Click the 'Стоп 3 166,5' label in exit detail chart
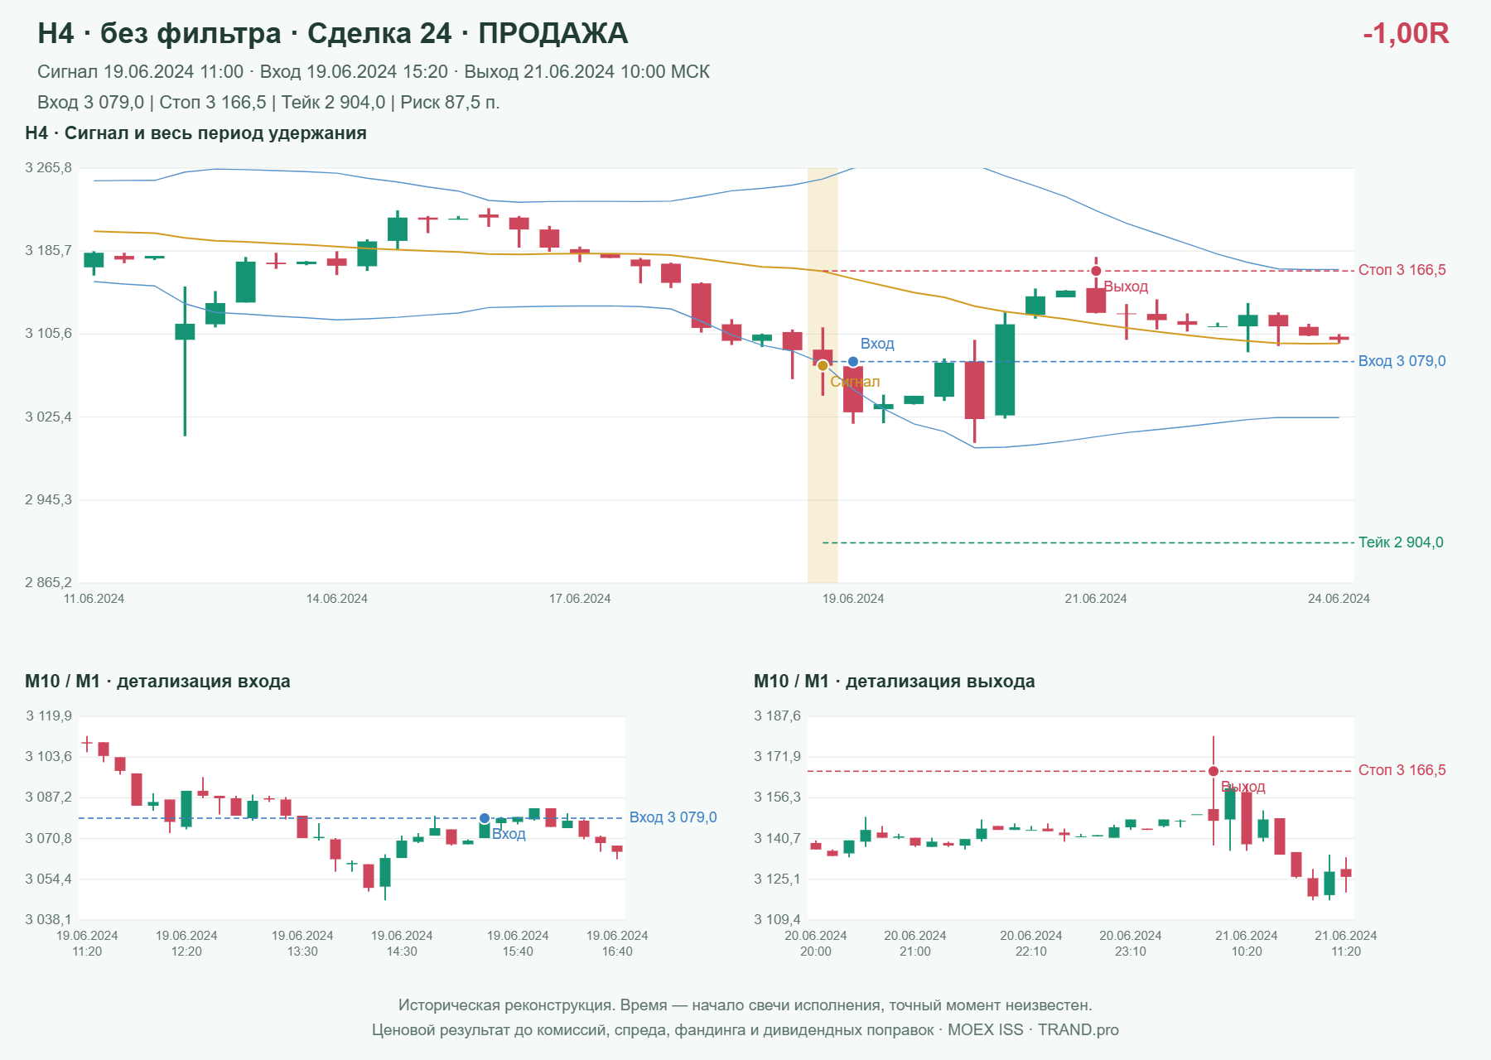The height and width of the screenshot is (1060, 1491). [x=1402, y=770]
